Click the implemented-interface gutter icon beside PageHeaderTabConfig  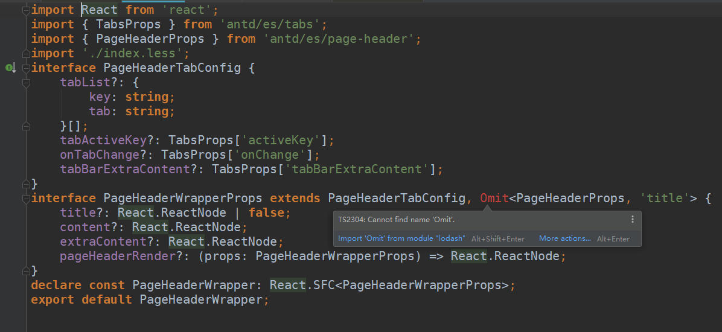pos(11,68)
